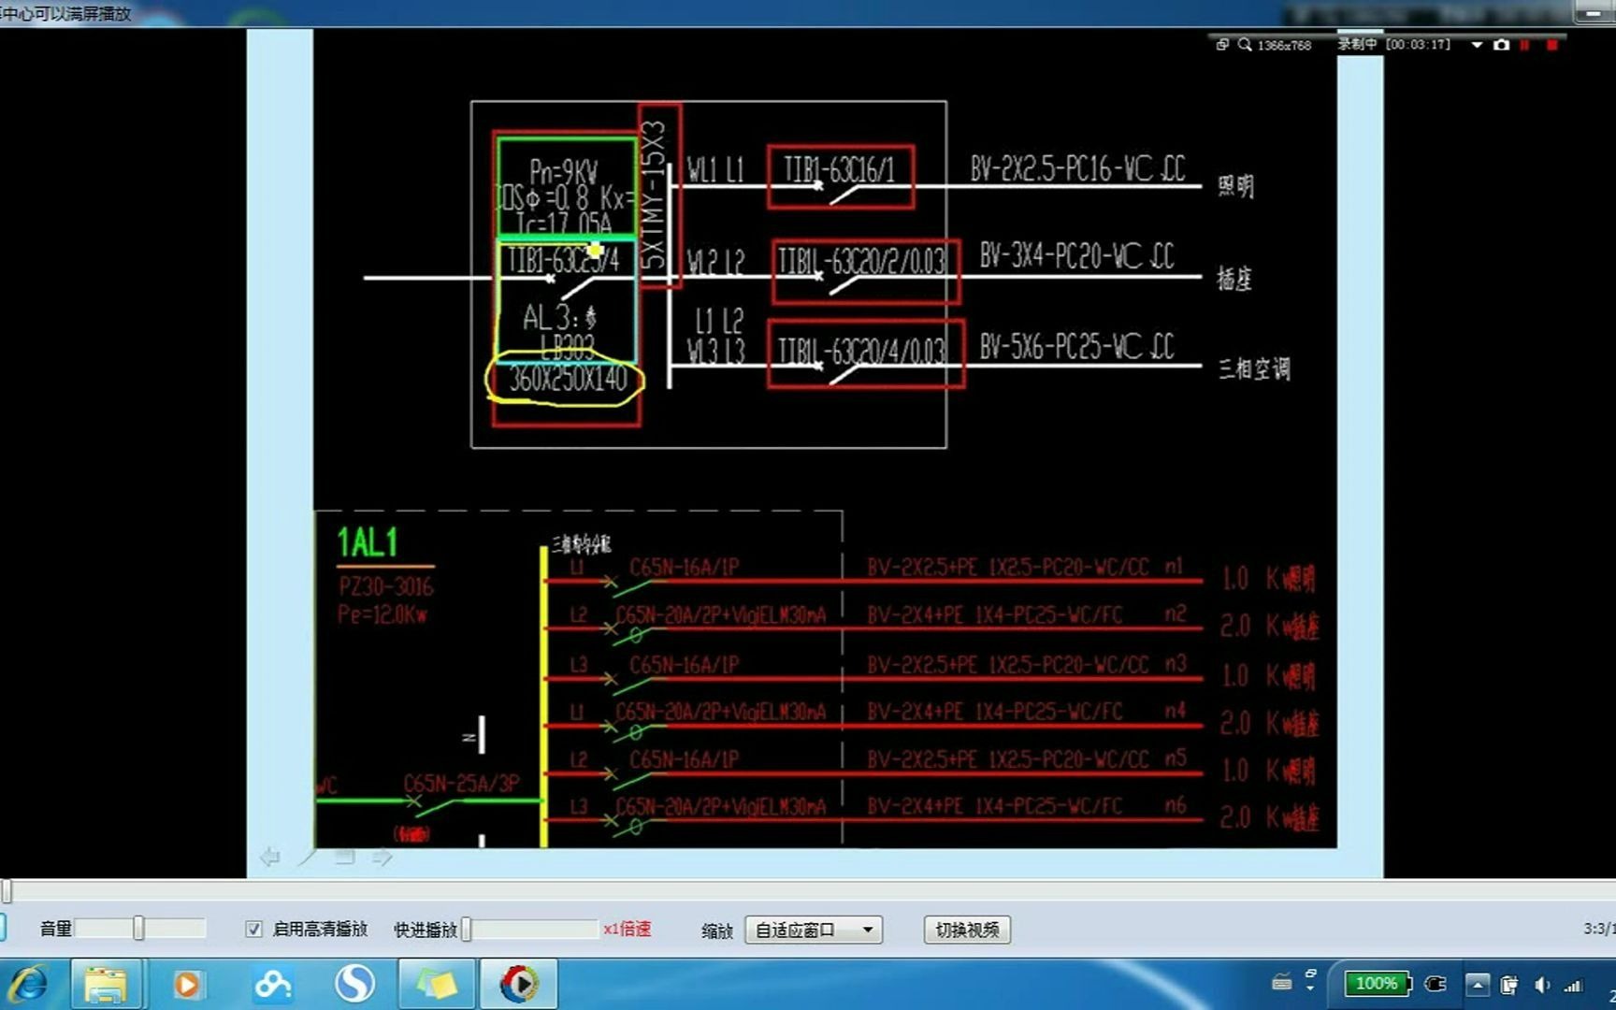The width and height of the screenshot is (1616, 1010).
Task: Click the 录制中 recording timer text
Action: point(1393,44)
